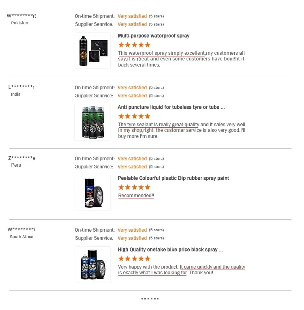Click the Multi-purpose waterproof spray title
This screenshot has width=304, height=310.
click(153, 36)
